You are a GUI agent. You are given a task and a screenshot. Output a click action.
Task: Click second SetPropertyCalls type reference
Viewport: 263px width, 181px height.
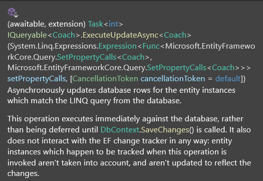coord(177,68)
